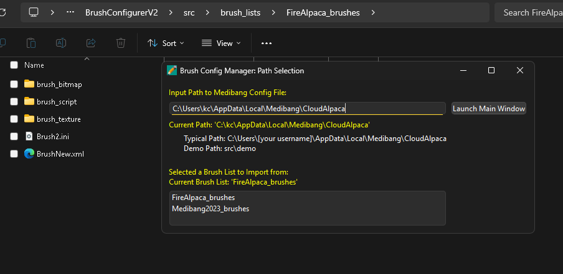Open the Sort dropdown menu

click(166, 43)
